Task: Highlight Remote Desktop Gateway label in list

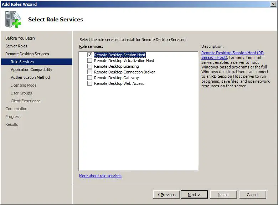Action: pos(116,78)
